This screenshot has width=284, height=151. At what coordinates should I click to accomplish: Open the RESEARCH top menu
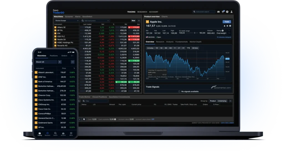142,12
